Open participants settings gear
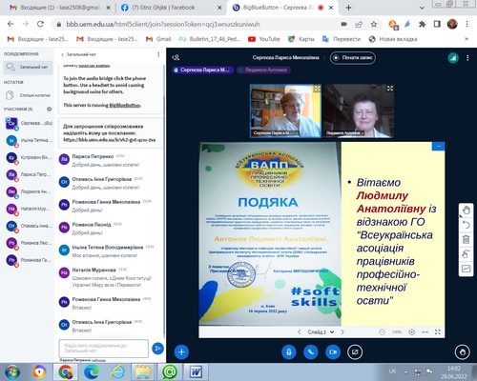 coord(50,109)
